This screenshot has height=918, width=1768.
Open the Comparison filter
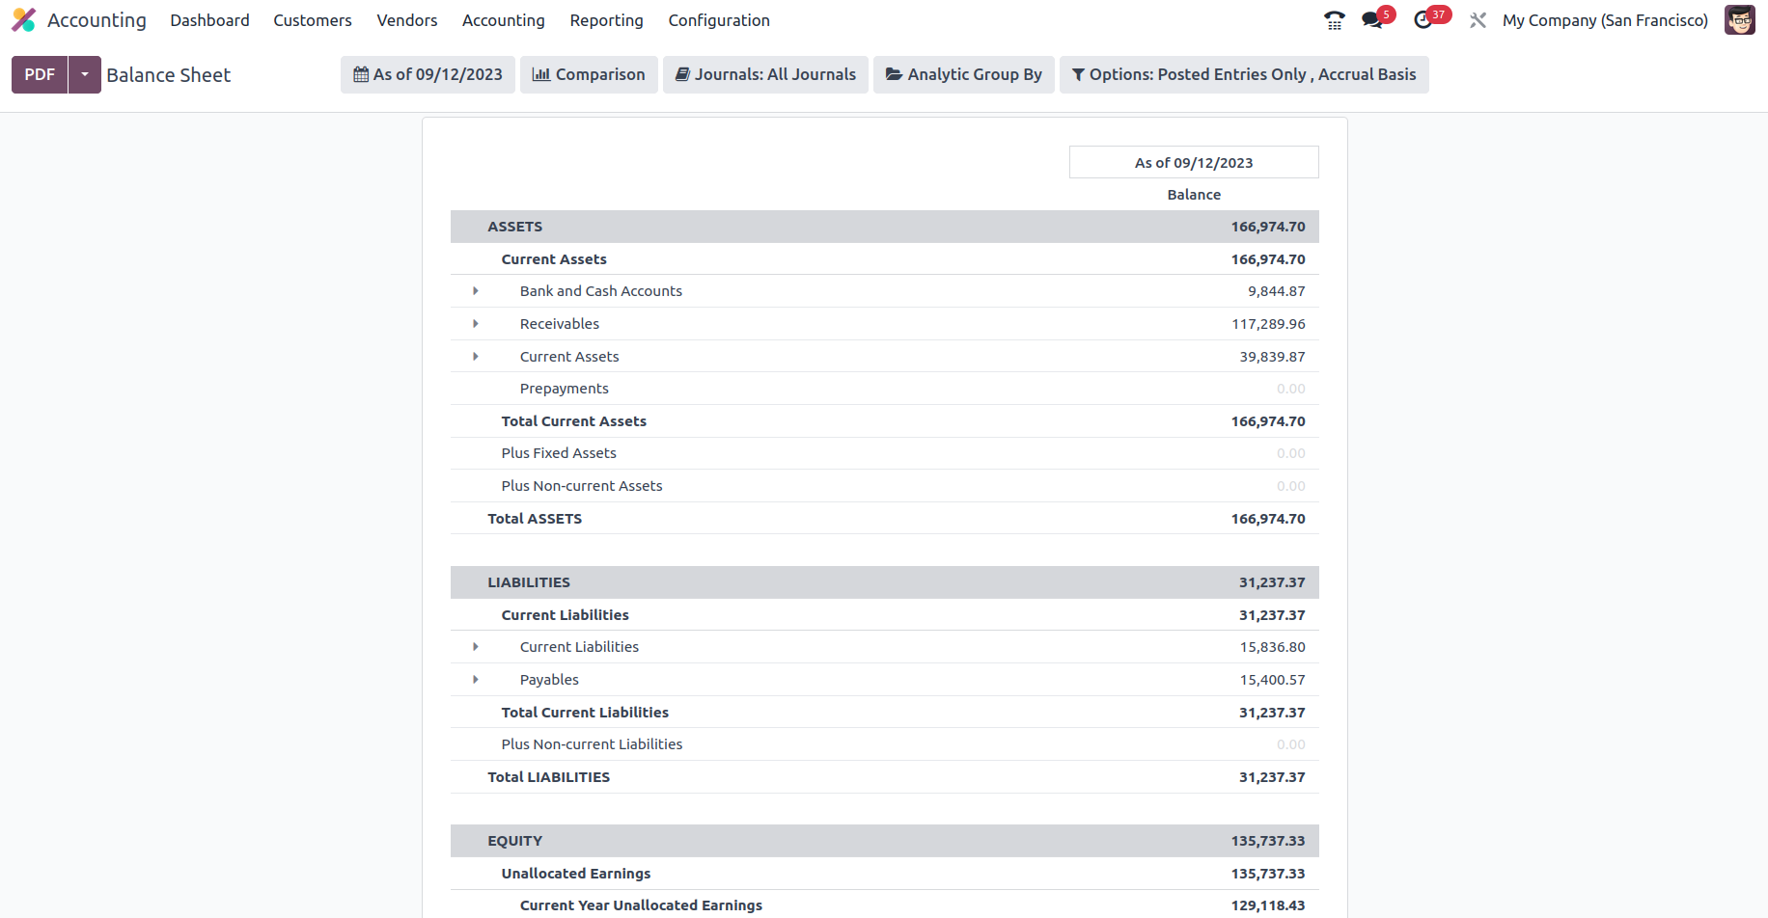click(x=589, y=74)
